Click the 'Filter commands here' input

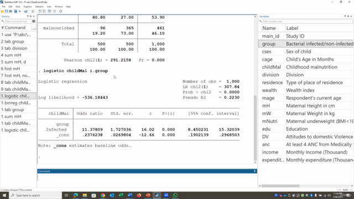point(18,21)
